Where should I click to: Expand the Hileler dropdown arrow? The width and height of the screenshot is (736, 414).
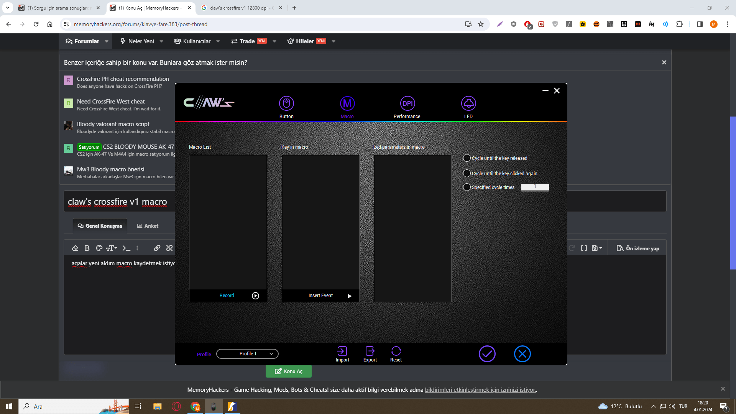pyautogui.click(x=333, y=41)
